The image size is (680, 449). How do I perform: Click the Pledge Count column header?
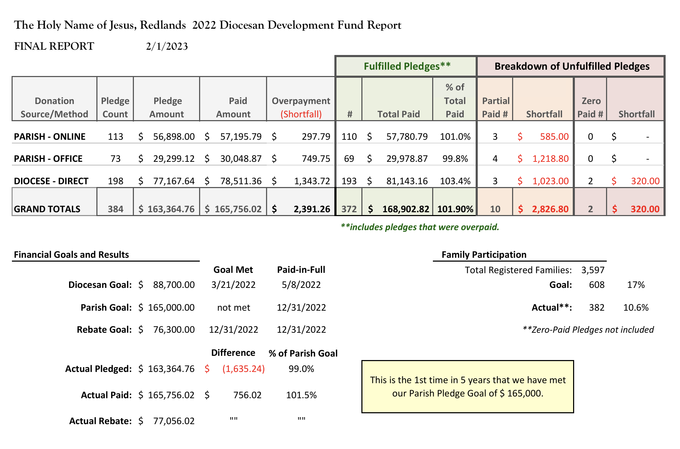tap(115, 107)
